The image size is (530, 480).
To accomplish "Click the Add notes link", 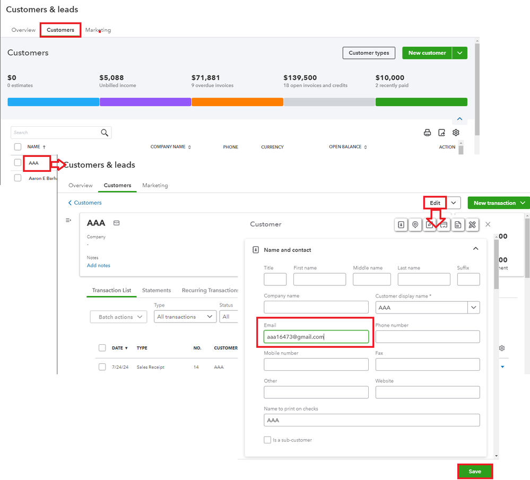I will pos(98,266).
